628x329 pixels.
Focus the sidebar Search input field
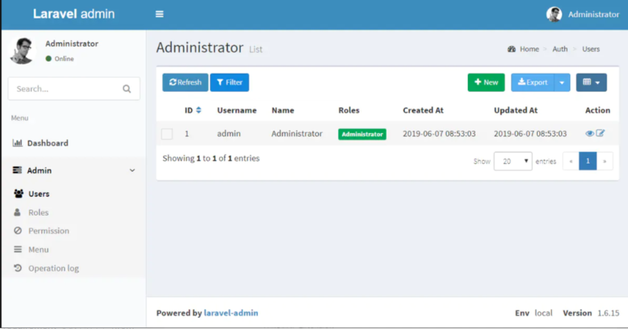tap(74, 89)
